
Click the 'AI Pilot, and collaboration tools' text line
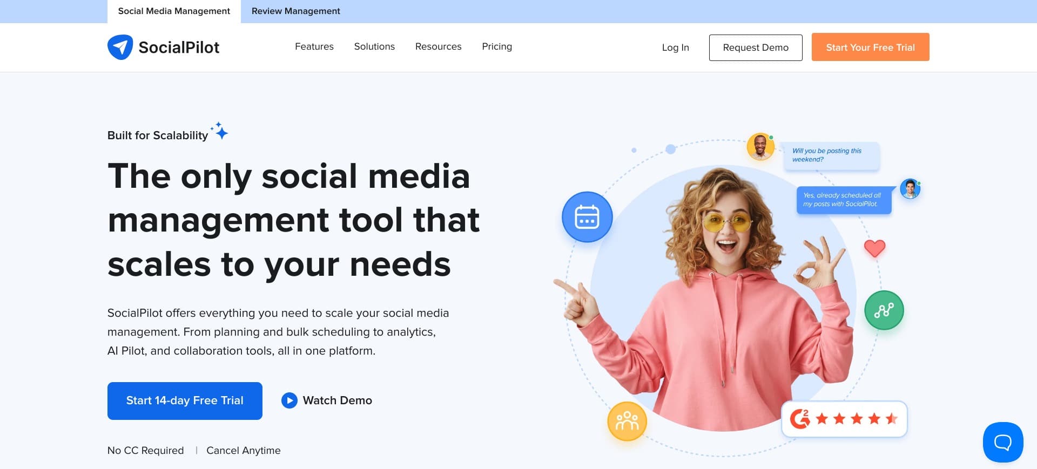click(241, 351)
